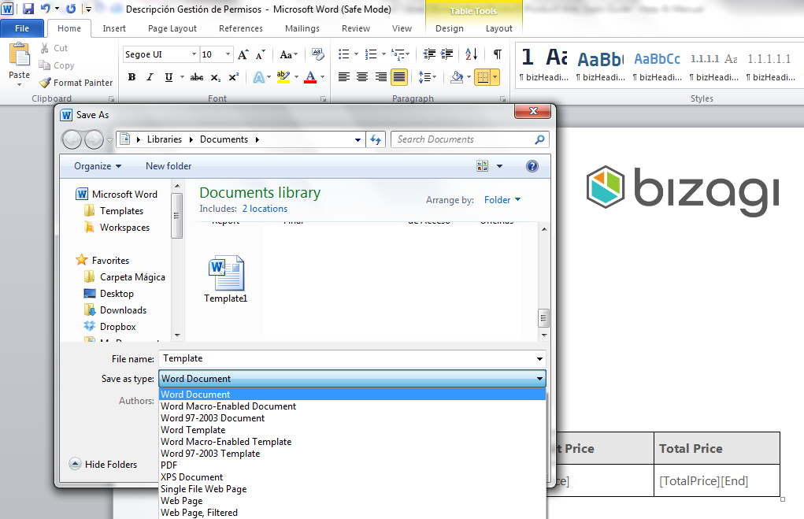
Task: Open Change your view dropdown arrow
Action: (499, 166)
